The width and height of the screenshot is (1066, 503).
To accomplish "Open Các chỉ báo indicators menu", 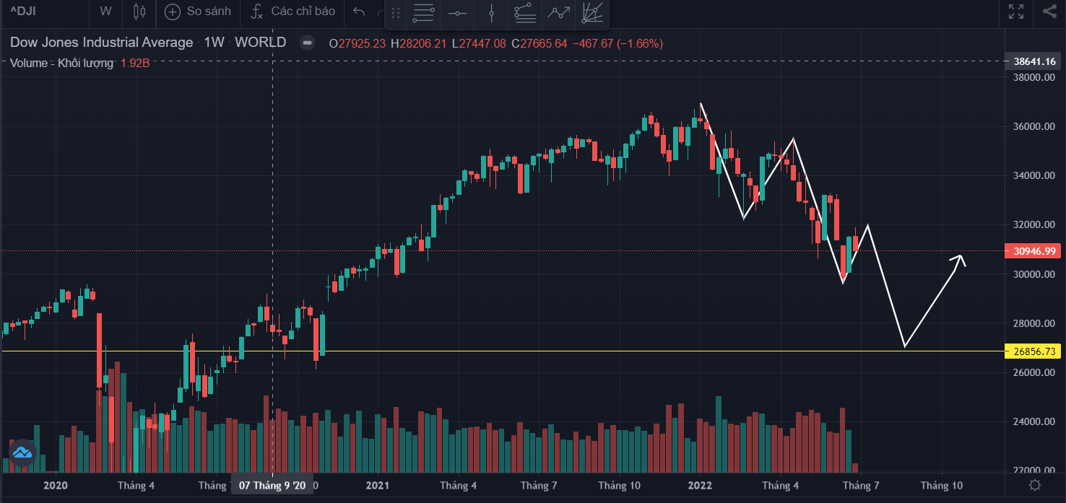I will (293, 12).
